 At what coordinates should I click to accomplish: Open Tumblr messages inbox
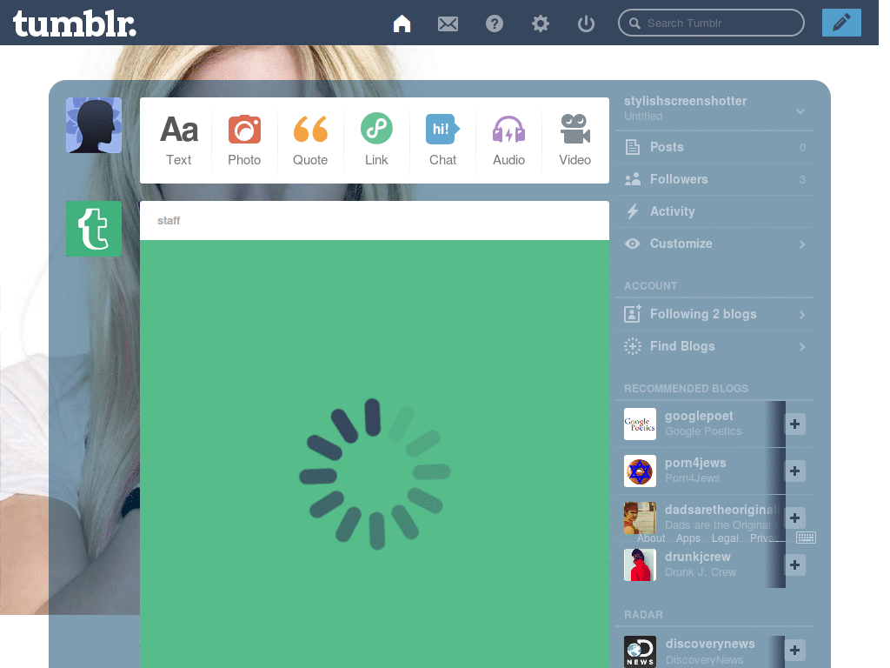tap(448, 23)
